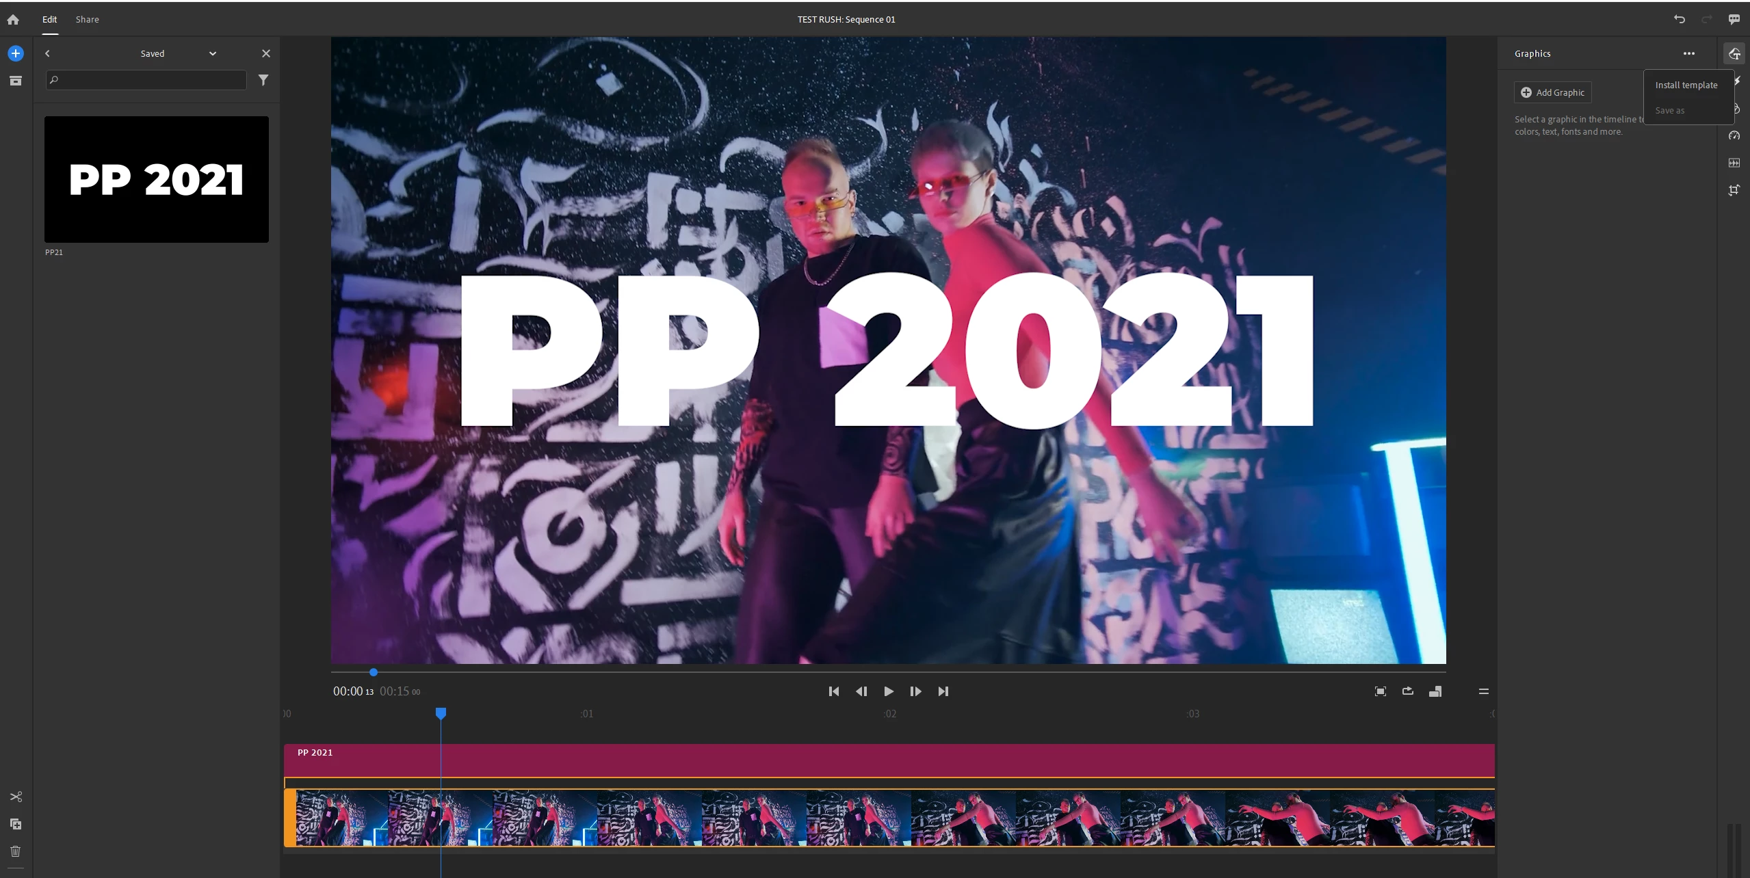The height and width of the screenshot is (878, 1750).
Task: Toggle full screen preview
Action: click(1380, 691)
